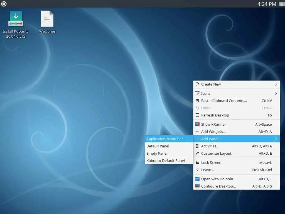Click the Ctrl+V shortcut text
The width and height of the screenshot is (285, 214).
pos(267,101)
